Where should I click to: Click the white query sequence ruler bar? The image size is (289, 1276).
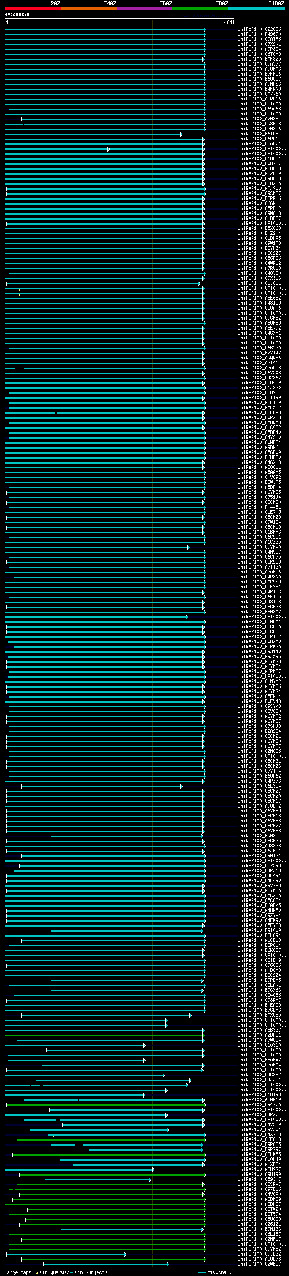(119, 18)
